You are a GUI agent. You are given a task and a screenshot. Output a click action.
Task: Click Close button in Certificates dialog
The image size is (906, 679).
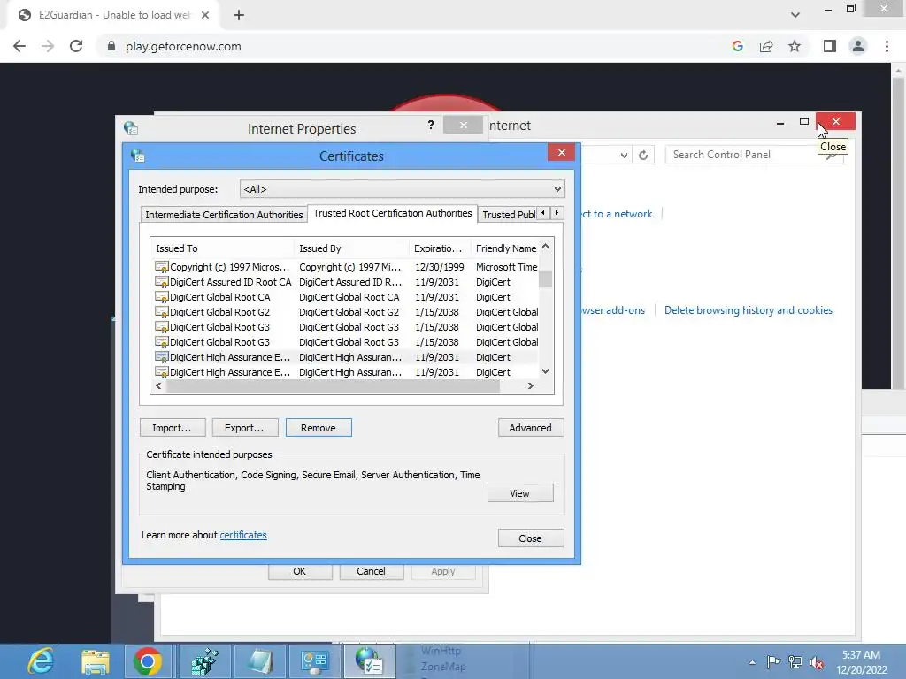point(531,538)
